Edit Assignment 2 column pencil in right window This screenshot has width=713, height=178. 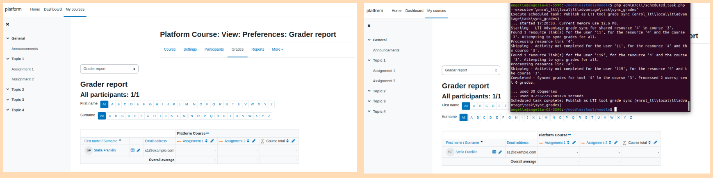tap(616, 142)
